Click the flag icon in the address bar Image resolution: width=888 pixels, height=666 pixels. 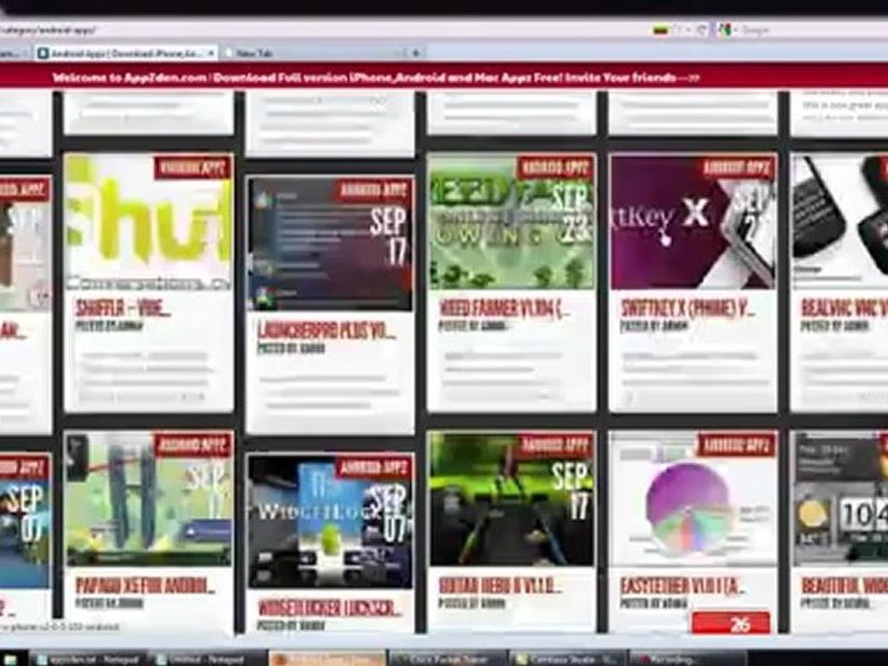point(660,30)
